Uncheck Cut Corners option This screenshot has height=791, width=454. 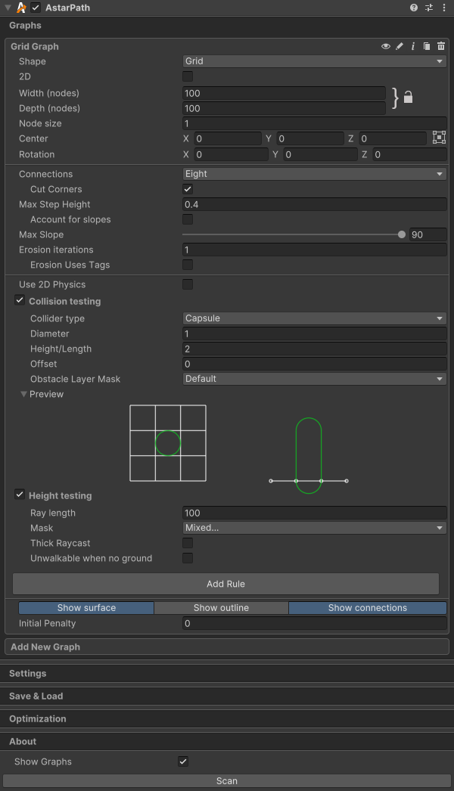(188, 189)
